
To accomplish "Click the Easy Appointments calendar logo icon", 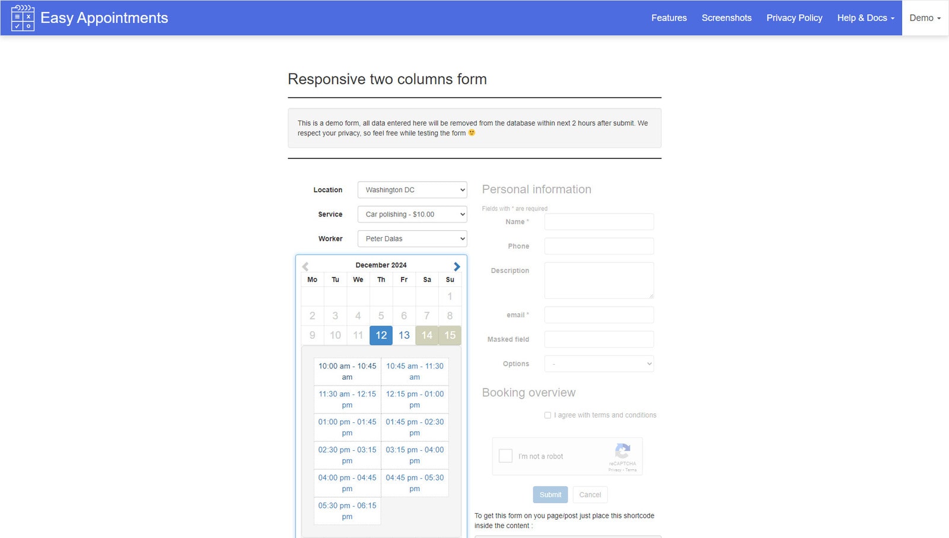I will [23, 18].
